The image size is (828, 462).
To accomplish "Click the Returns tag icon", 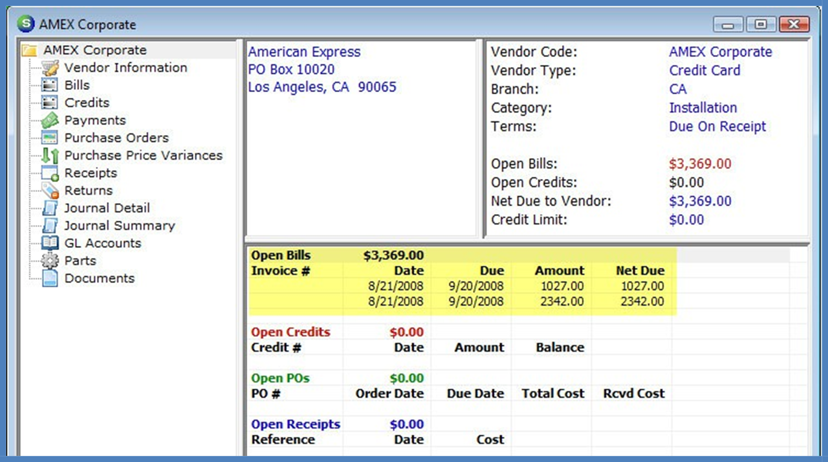I will pos(50,191).
